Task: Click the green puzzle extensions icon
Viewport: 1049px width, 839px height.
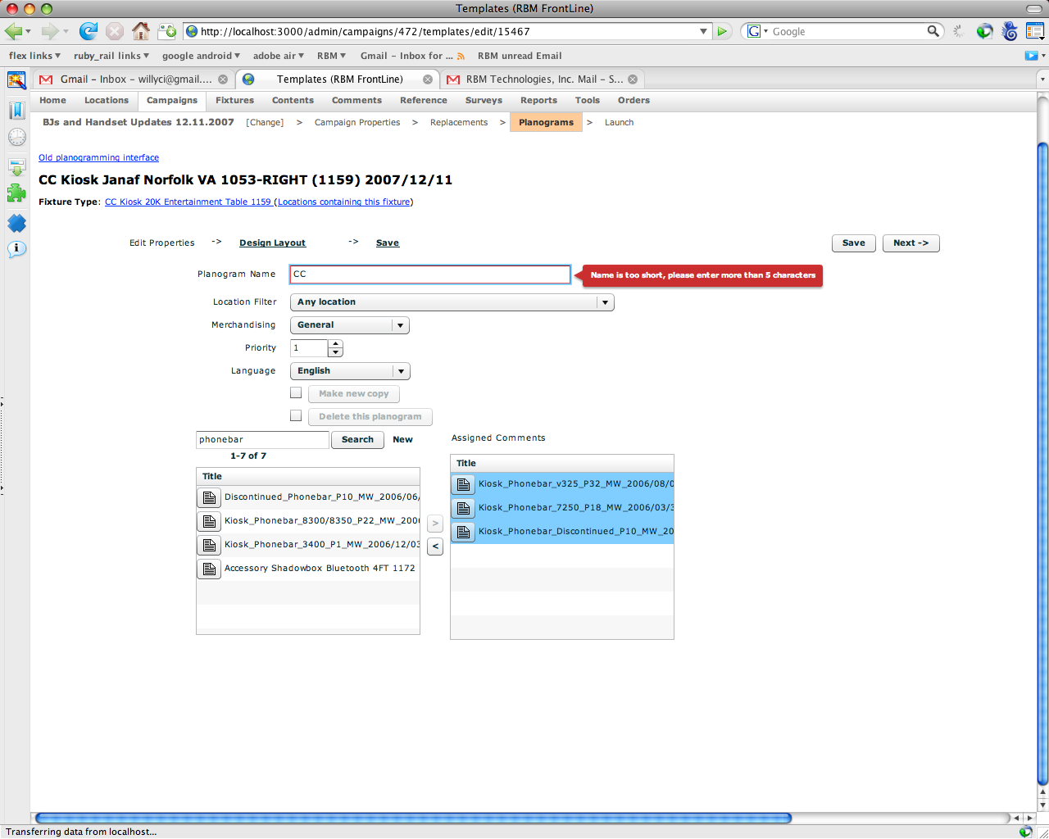Action: coord(16,193)
